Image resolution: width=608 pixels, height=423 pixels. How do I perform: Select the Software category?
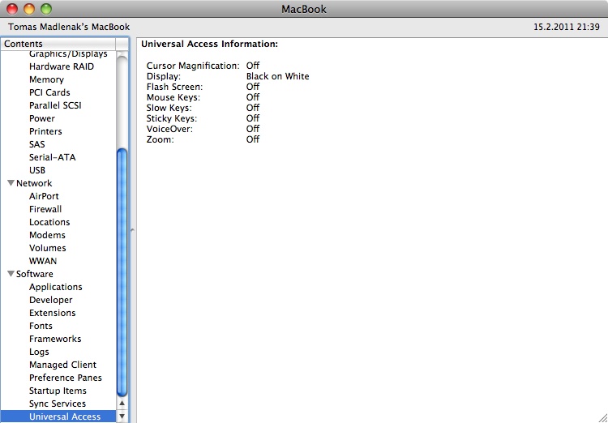35,274
